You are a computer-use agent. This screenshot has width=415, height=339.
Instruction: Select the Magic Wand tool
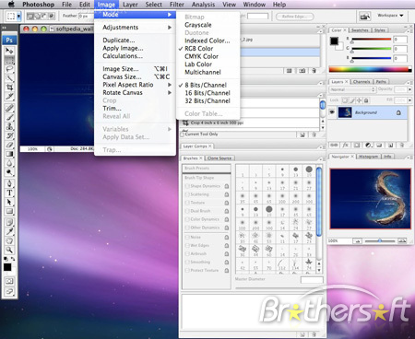[9, 78]
